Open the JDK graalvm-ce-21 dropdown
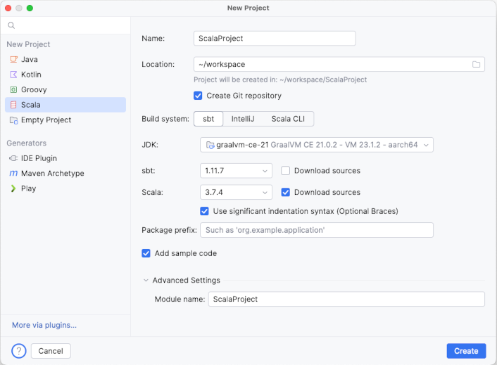Image resolution: width=497 pixels, height=365 pixels. click(x=317, y=145)
